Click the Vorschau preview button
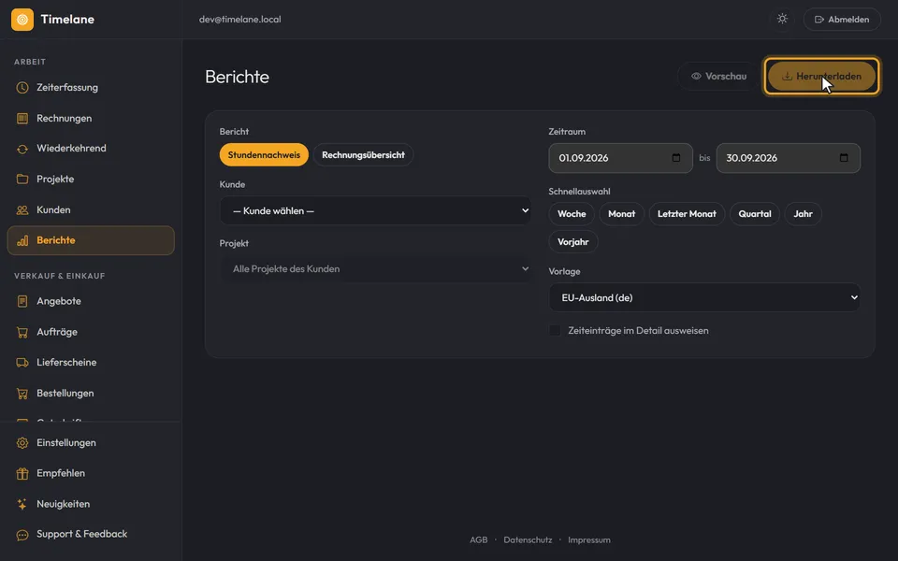 (718, 76)
